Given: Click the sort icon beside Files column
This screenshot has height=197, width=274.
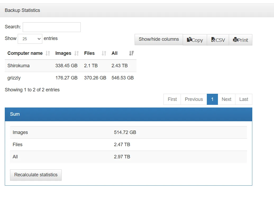Looking at the screenshot, I should tap(104, 53).
